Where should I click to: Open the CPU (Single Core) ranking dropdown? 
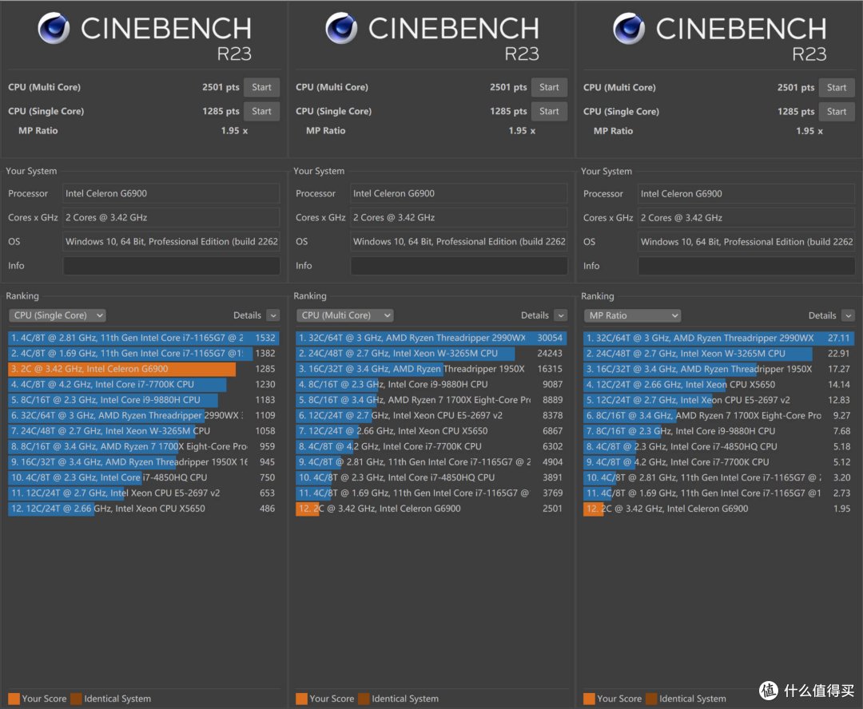point(58,315)
